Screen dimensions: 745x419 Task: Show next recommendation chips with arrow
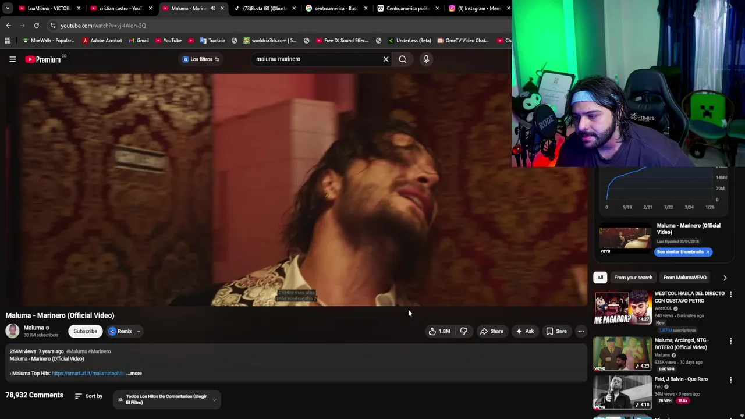click(725, 278)
